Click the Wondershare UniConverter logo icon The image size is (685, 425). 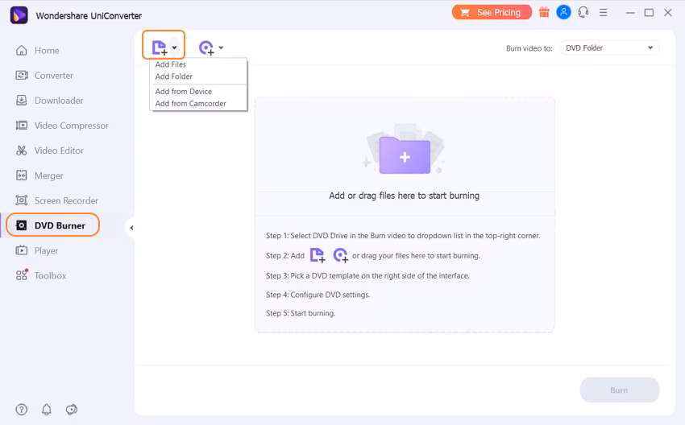click(x=19, y=15)
